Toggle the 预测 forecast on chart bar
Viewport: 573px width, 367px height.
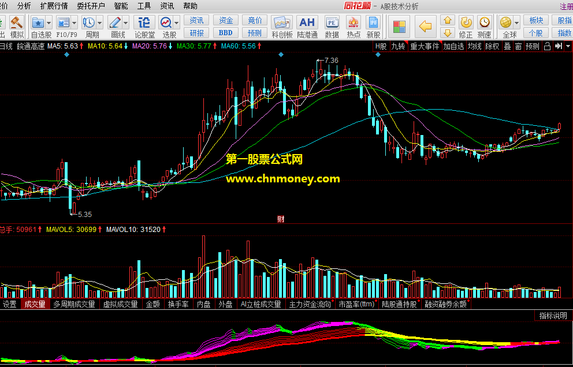pos(533,46)
